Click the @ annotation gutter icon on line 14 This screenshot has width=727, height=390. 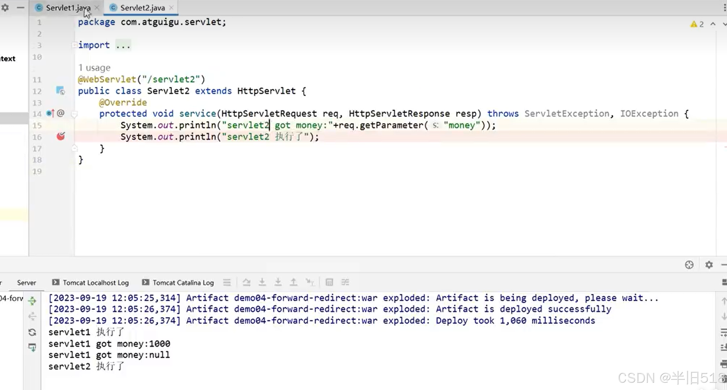click(x=61, y=113)
